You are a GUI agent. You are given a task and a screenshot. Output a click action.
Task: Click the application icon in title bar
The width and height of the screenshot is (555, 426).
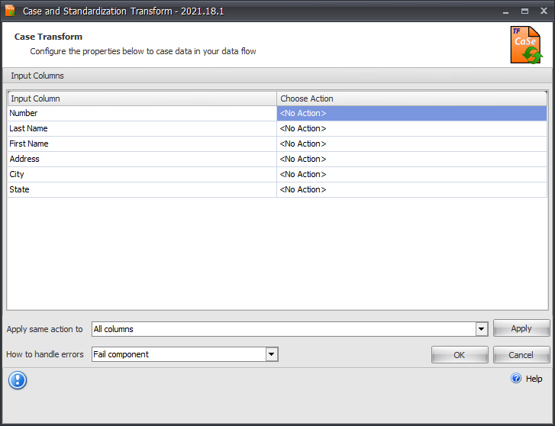10,11
